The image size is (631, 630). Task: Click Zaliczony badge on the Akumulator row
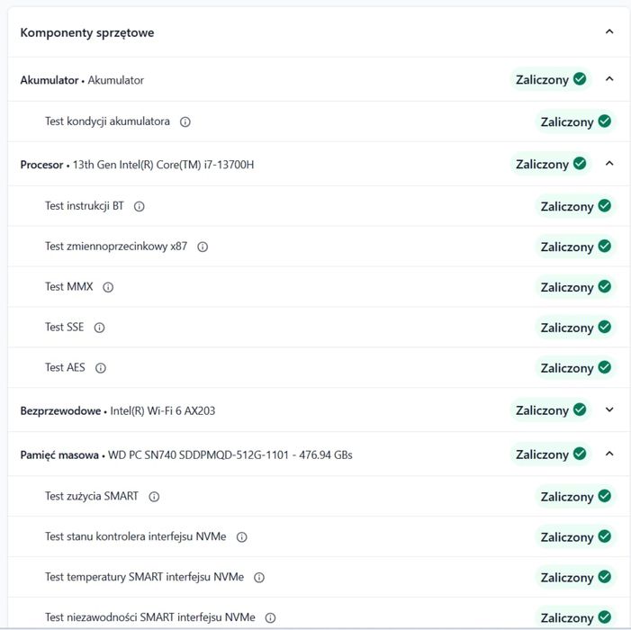click(x=551, y=79)
